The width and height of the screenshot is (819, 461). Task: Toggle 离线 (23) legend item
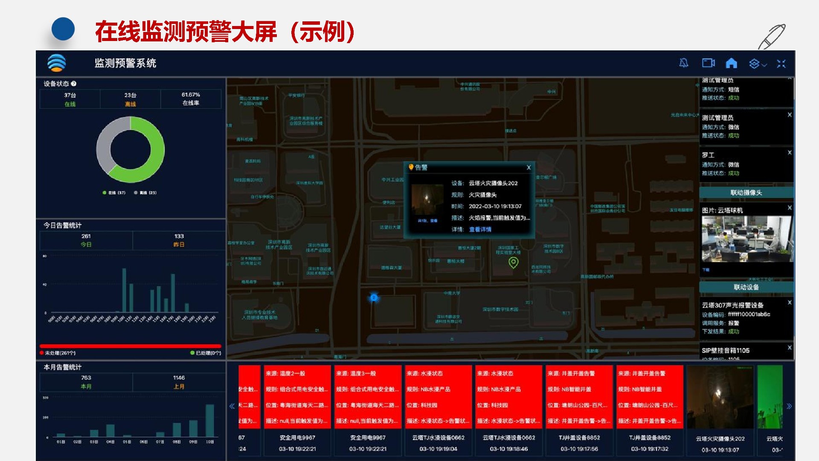pyautogui.click(x=145, y=193)
